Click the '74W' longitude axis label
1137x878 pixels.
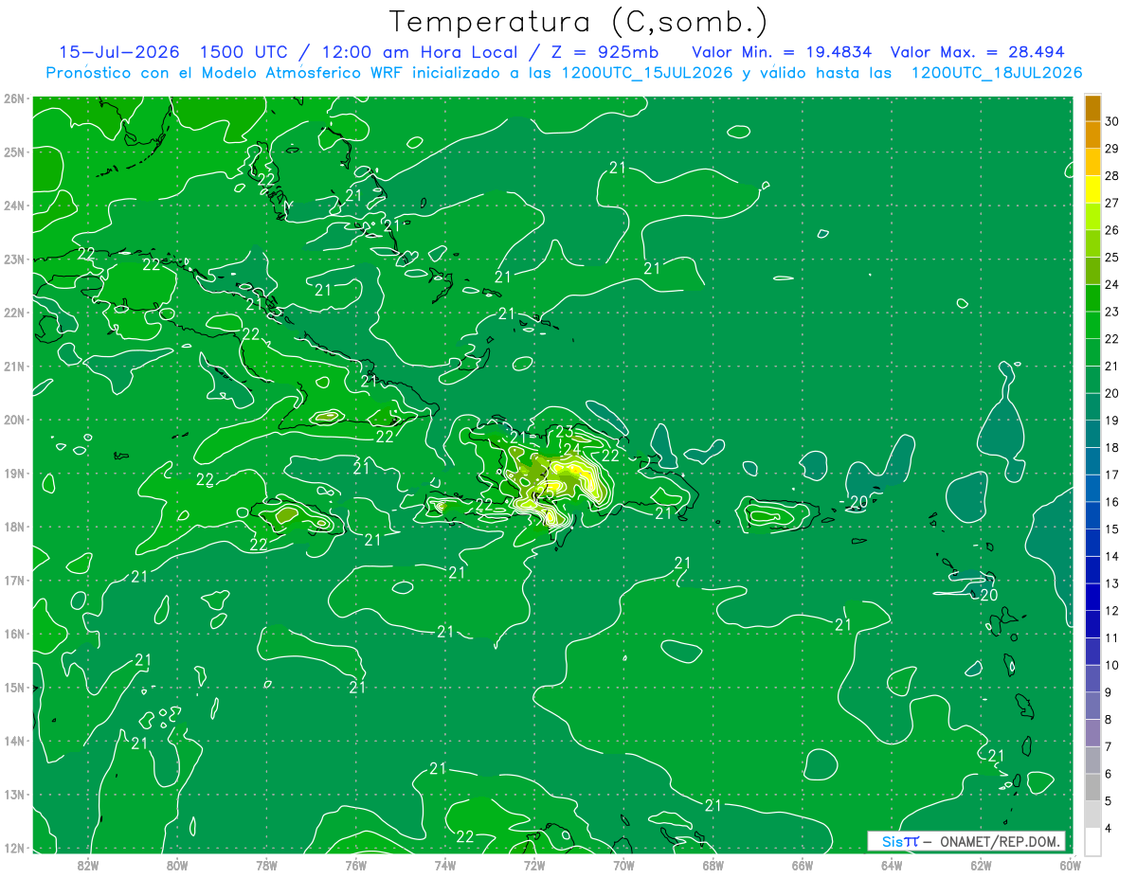(x=445, y=865)
